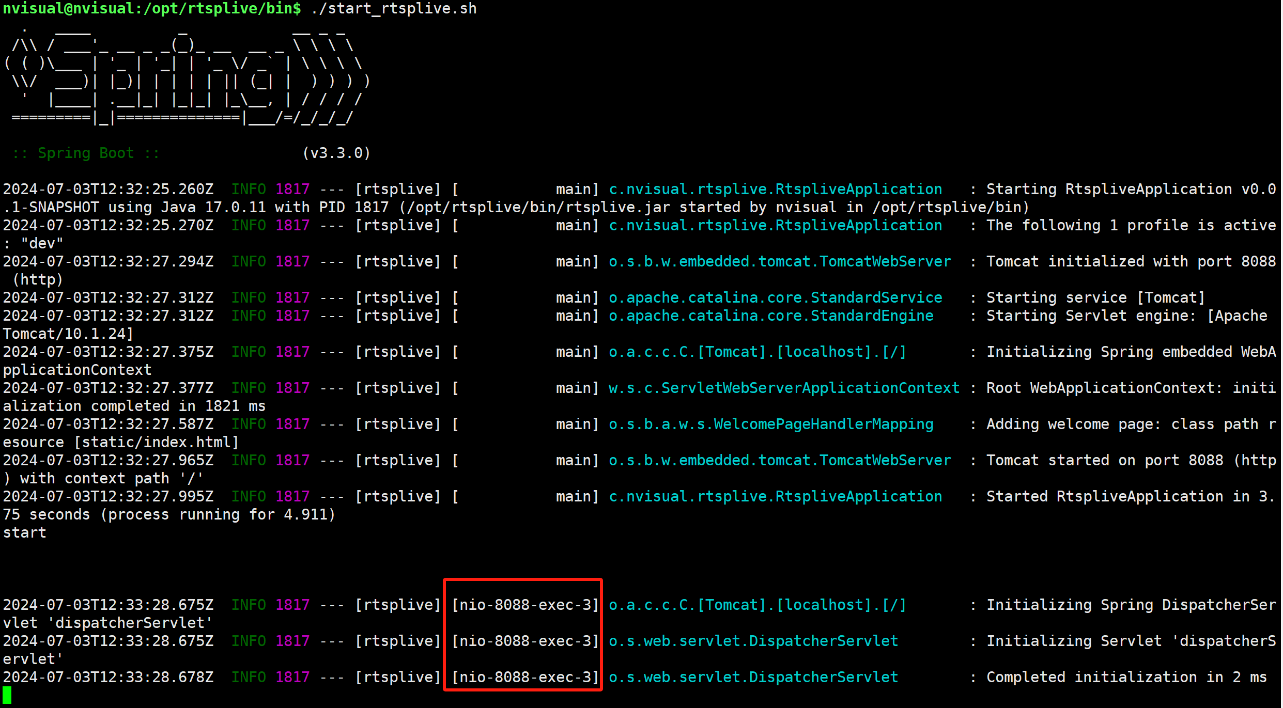Click the Spring ASCII art banner
The image size is (1283, 708).
pos(186,77)
